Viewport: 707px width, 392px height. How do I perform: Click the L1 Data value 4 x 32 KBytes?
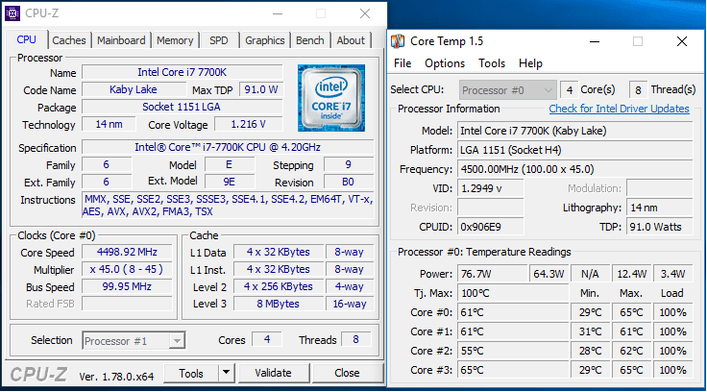279,252
